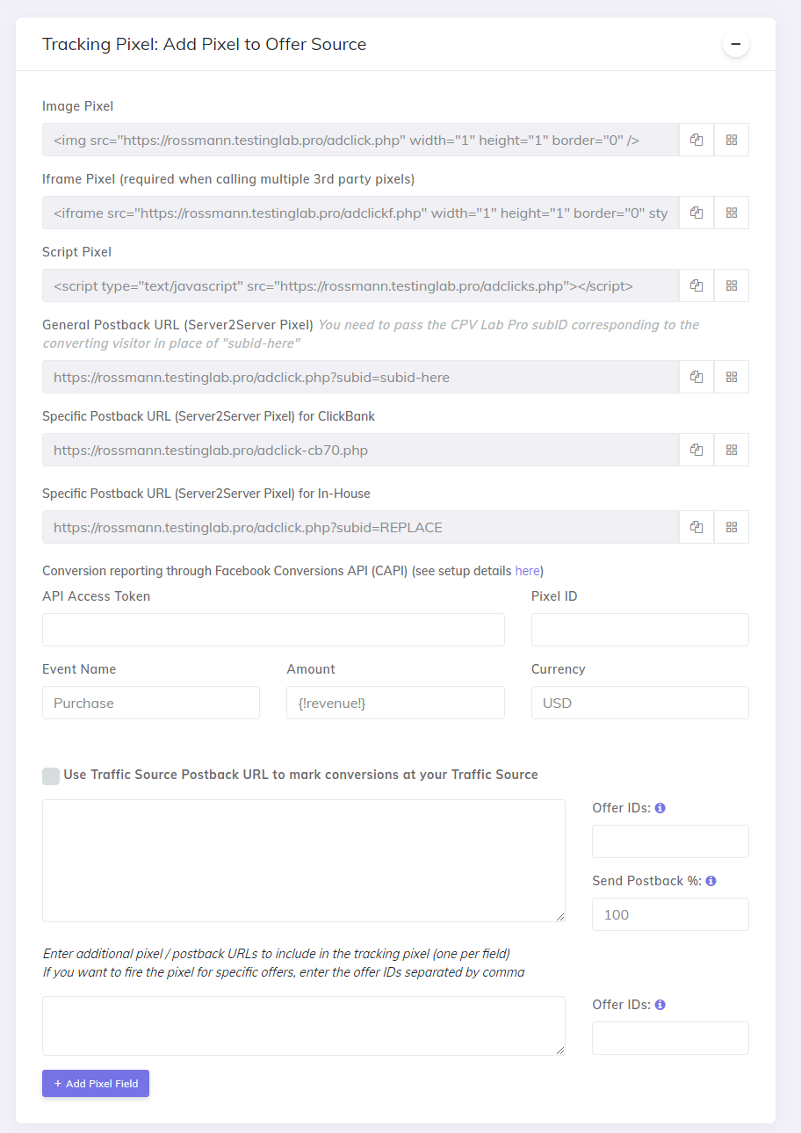Copy the In-House postback URL
The height and width of the screenshot is (1133, 801).
(696, 527)
